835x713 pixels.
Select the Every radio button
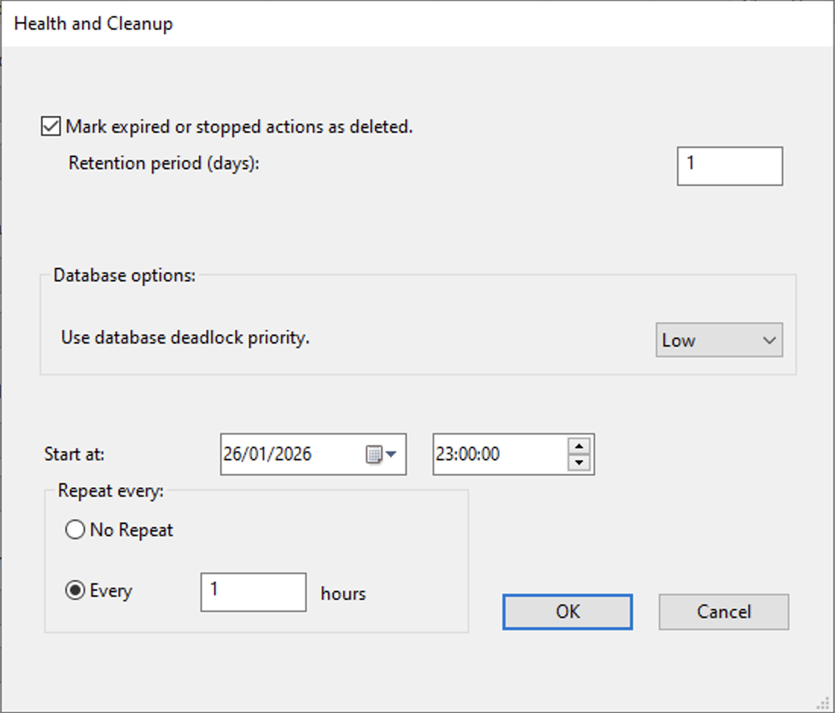[x=75, y=591]
